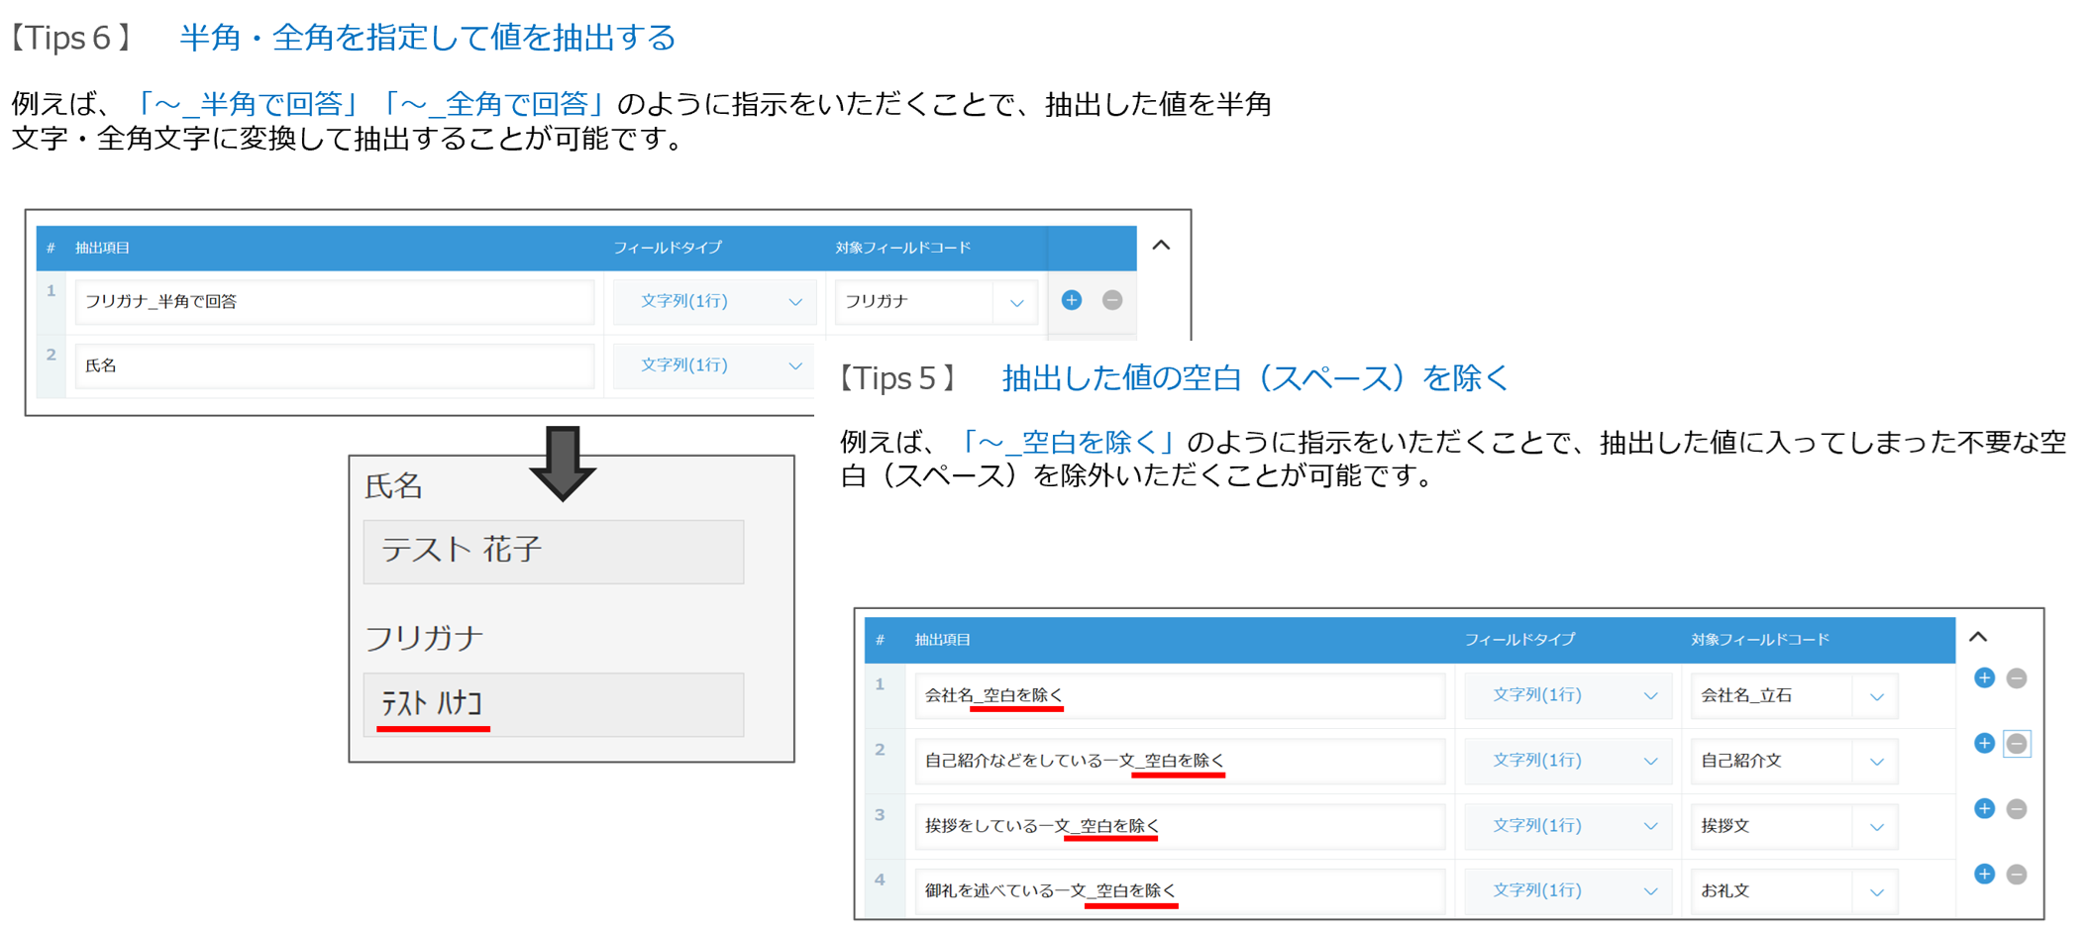
Task: Add row after 会社名_空白を除く row
Action: pos(1983,678)
